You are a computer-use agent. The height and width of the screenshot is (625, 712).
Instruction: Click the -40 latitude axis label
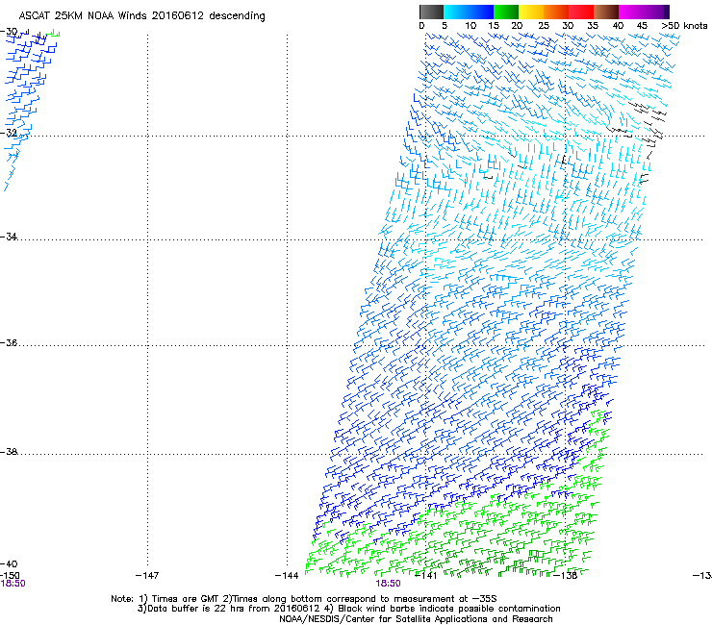(9, 563)
